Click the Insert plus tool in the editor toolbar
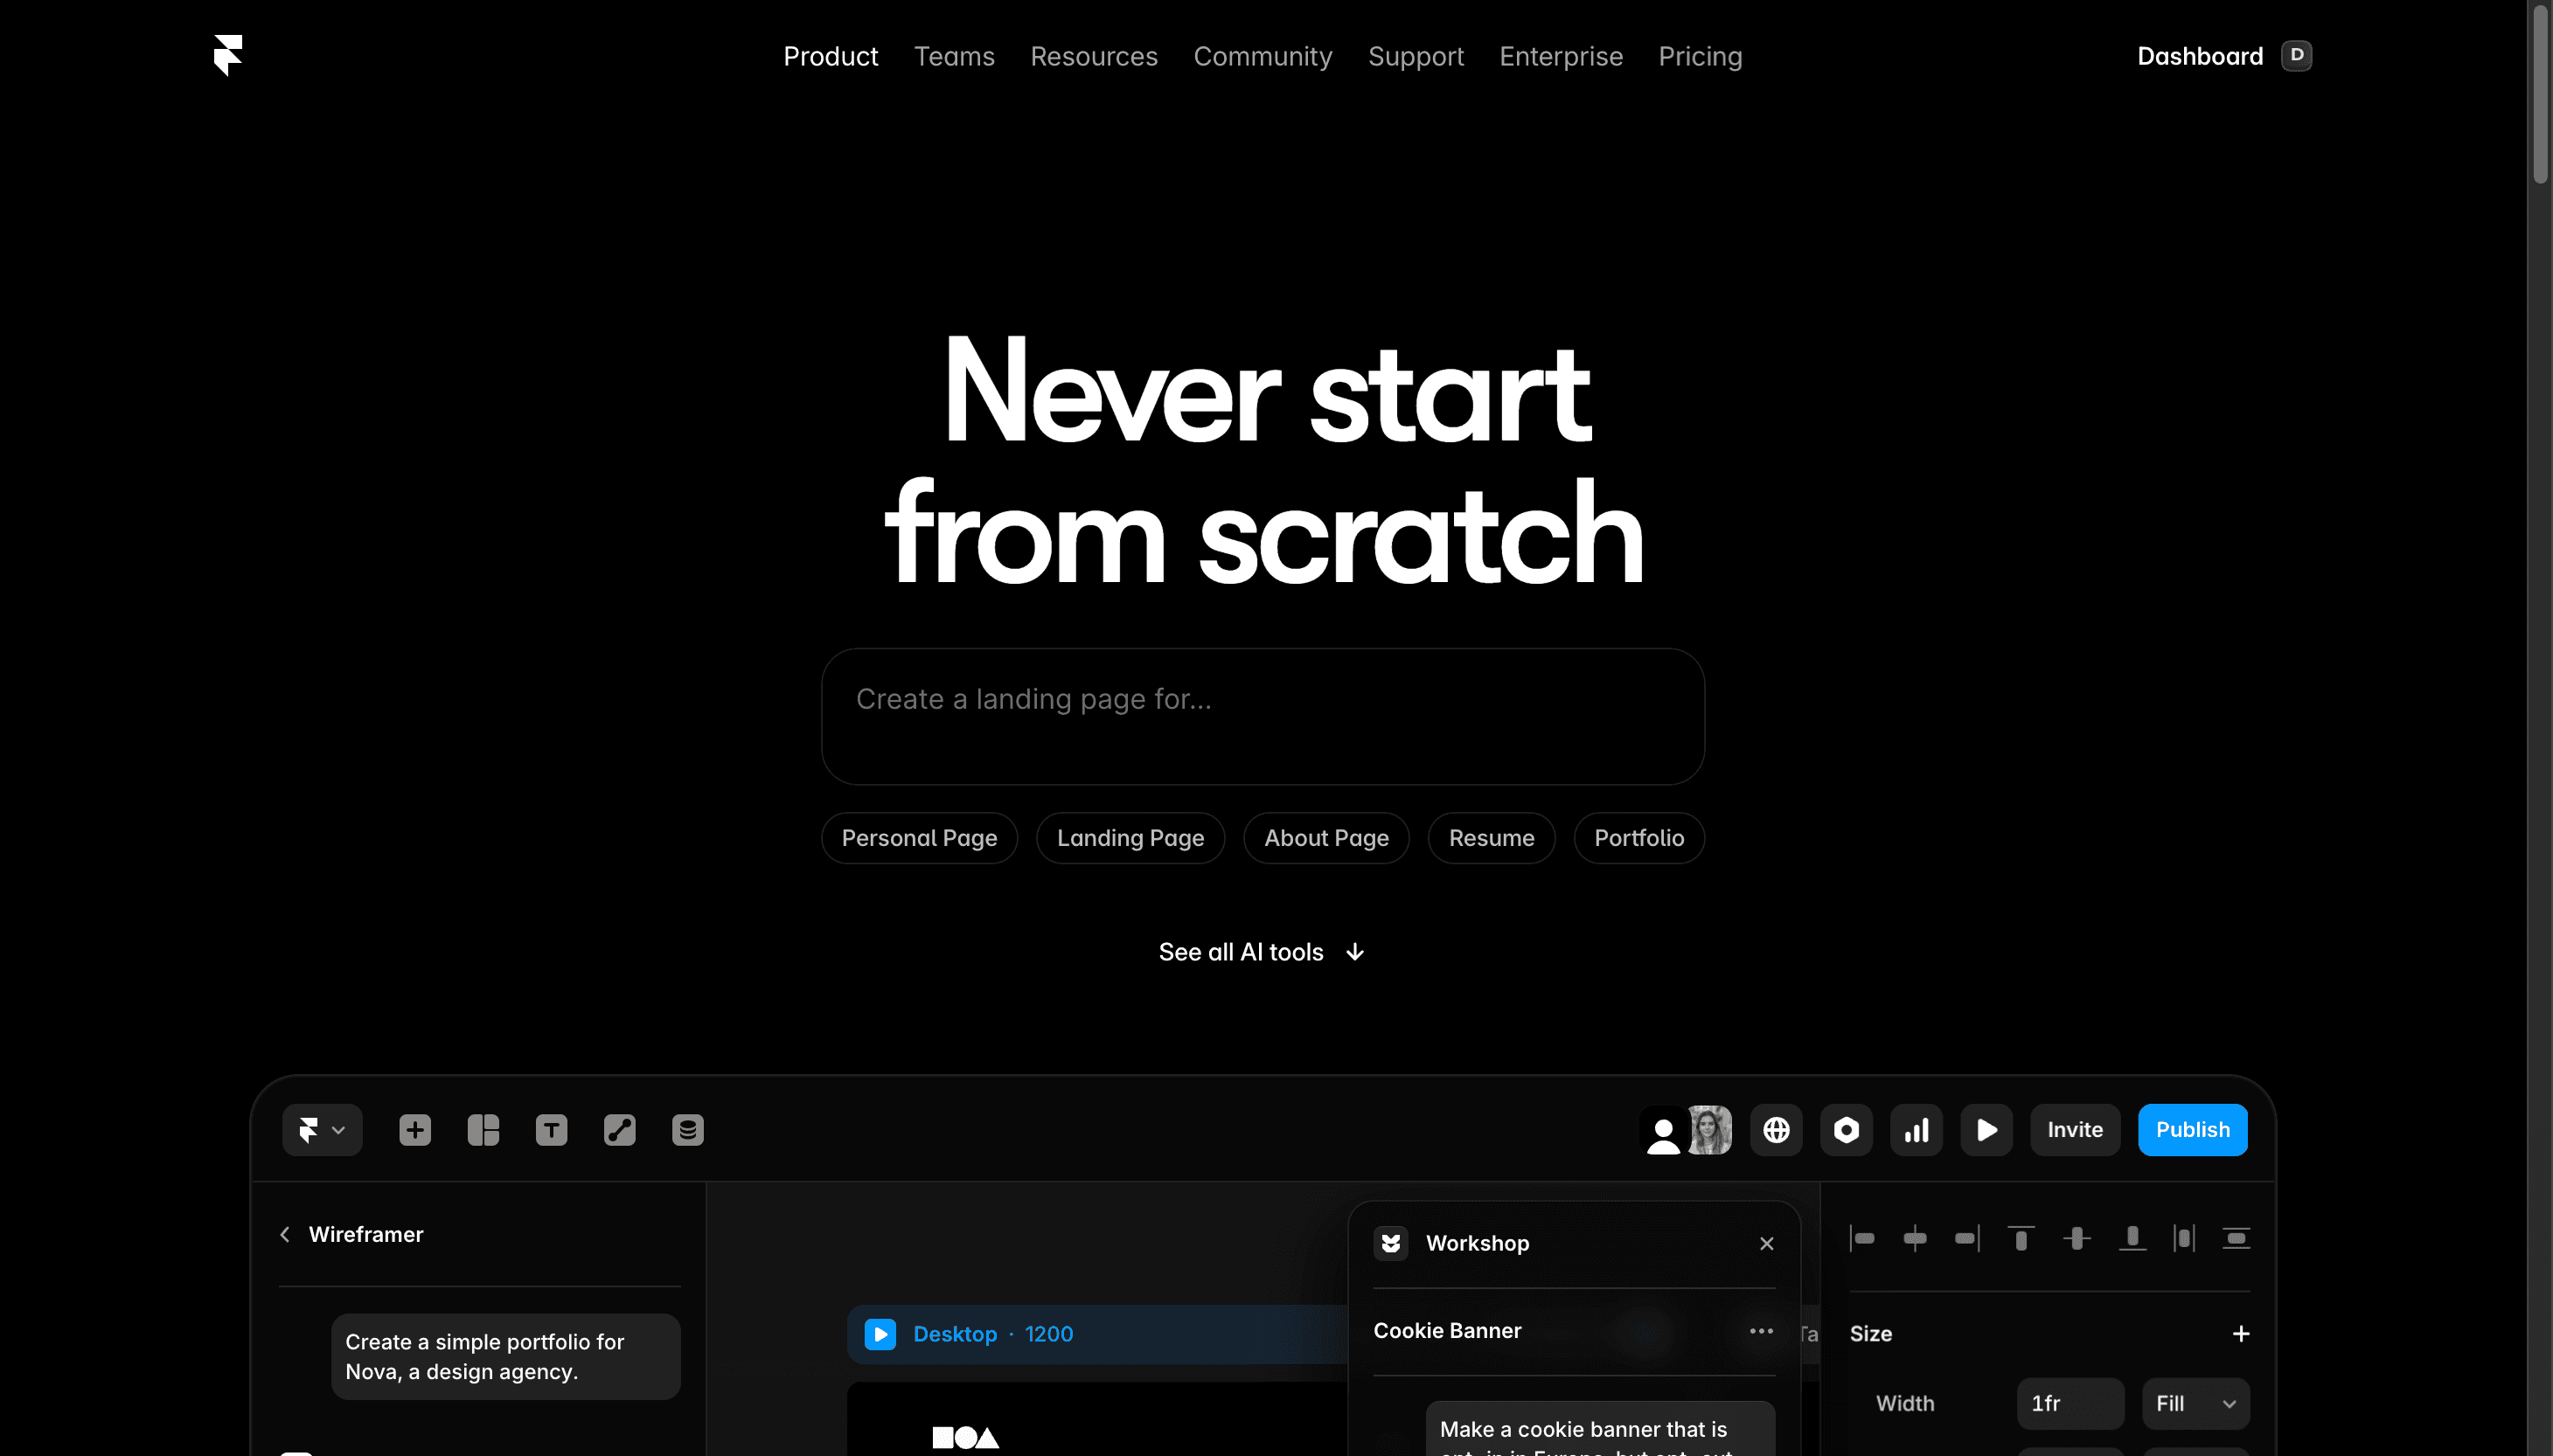 [415, 1130]
